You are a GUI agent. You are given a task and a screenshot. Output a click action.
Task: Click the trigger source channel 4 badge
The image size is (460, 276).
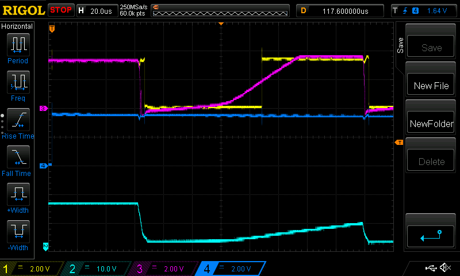click(415, 11)
